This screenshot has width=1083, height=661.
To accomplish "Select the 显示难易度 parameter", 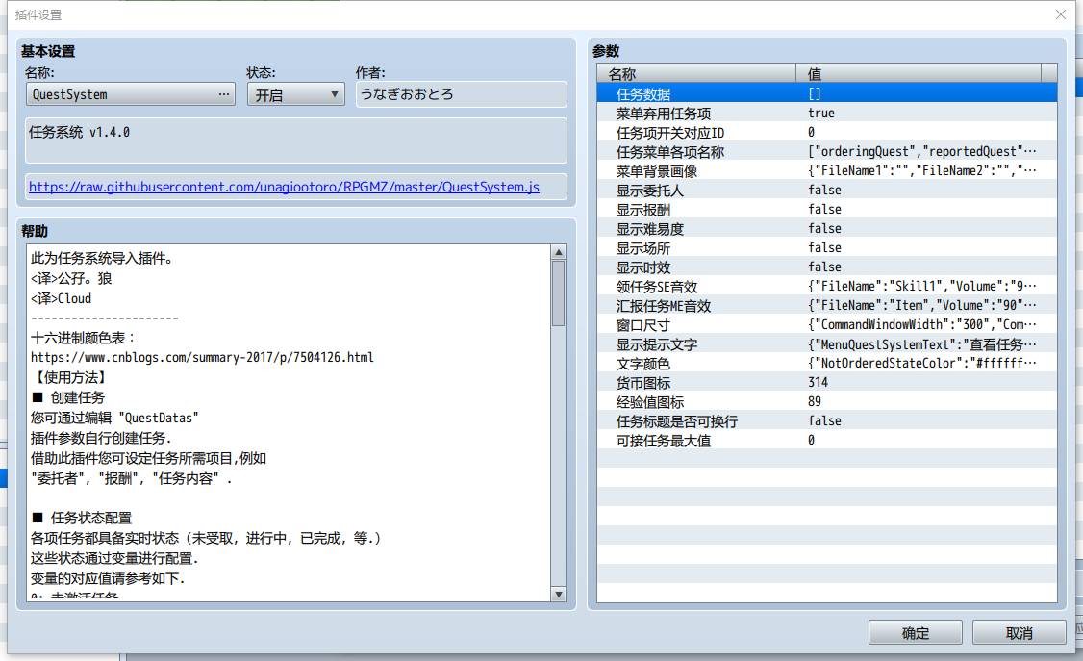I will [x=827, y=228].
